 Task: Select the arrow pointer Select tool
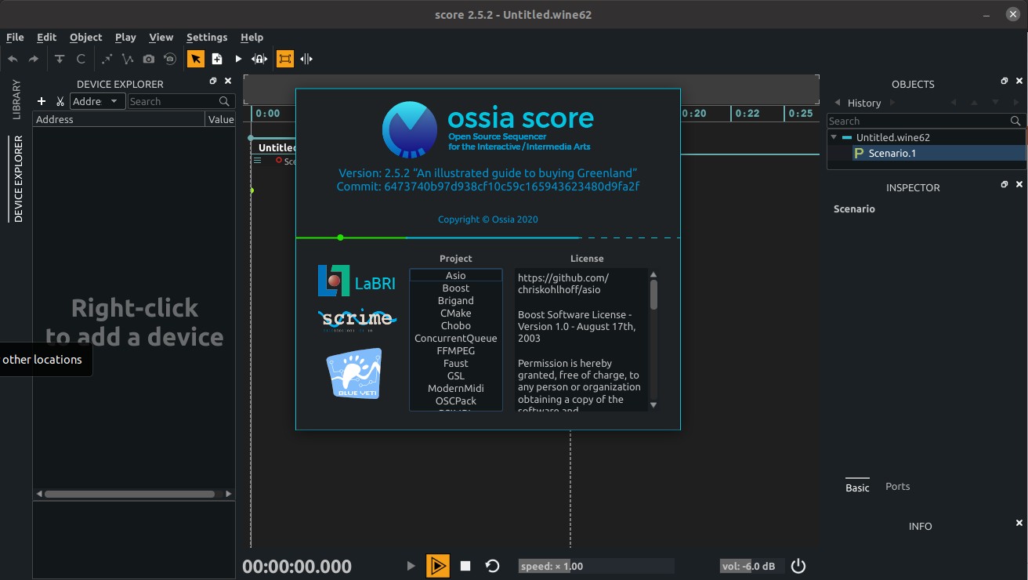click(195, 59)
